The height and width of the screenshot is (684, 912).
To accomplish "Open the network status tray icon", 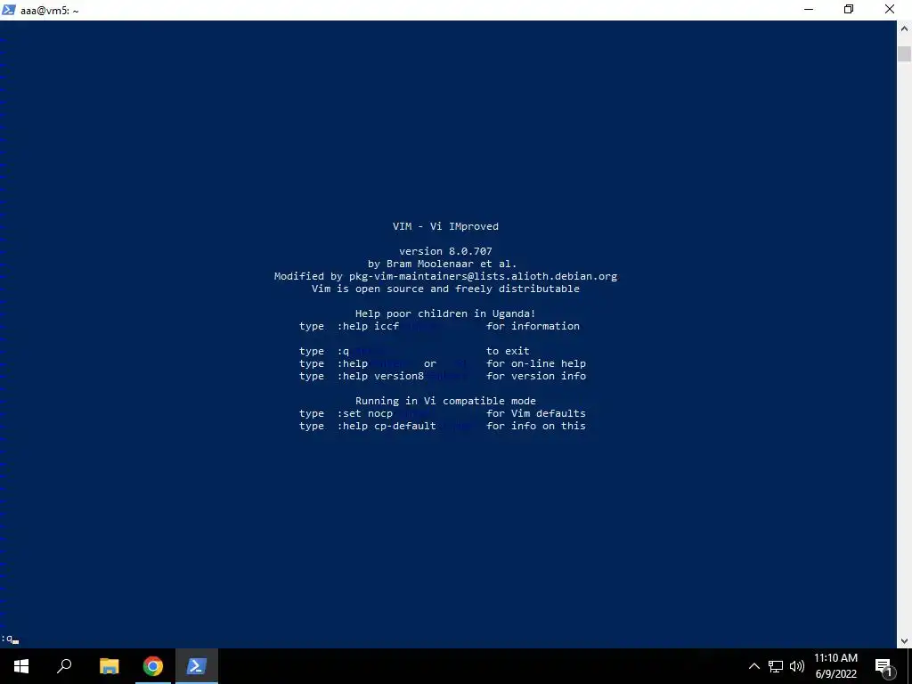I will (776, 666).
